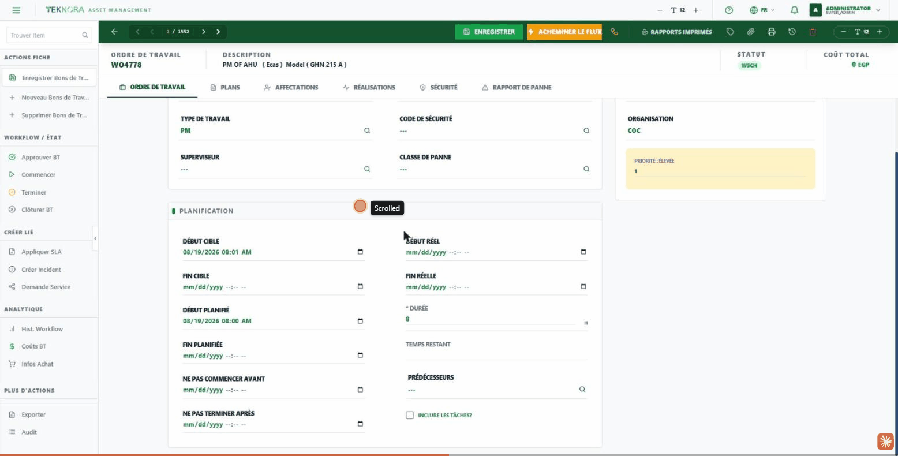This screenshot has width=898, height=456.
Task: Select Terminer workflow action
Action: pyautogui.click(x=49, y=192)
